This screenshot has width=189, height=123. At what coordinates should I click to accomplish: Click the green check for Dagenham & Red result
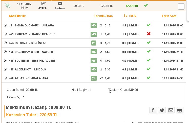coord(149,51)
